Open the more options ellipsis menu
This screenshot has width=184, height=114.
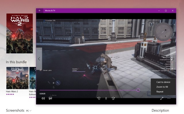169,98
